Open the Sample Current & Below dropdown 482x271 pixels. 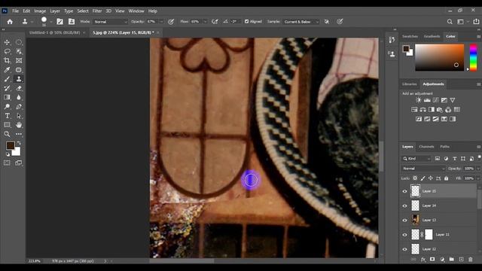coord(301,22)
